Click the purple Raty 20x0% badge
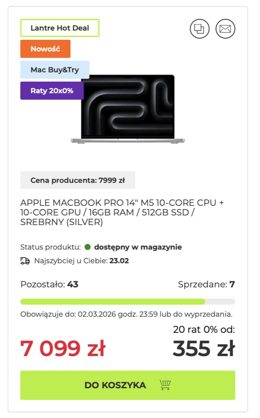This screenshot has height=418, width=260. [x=52, y=91]
